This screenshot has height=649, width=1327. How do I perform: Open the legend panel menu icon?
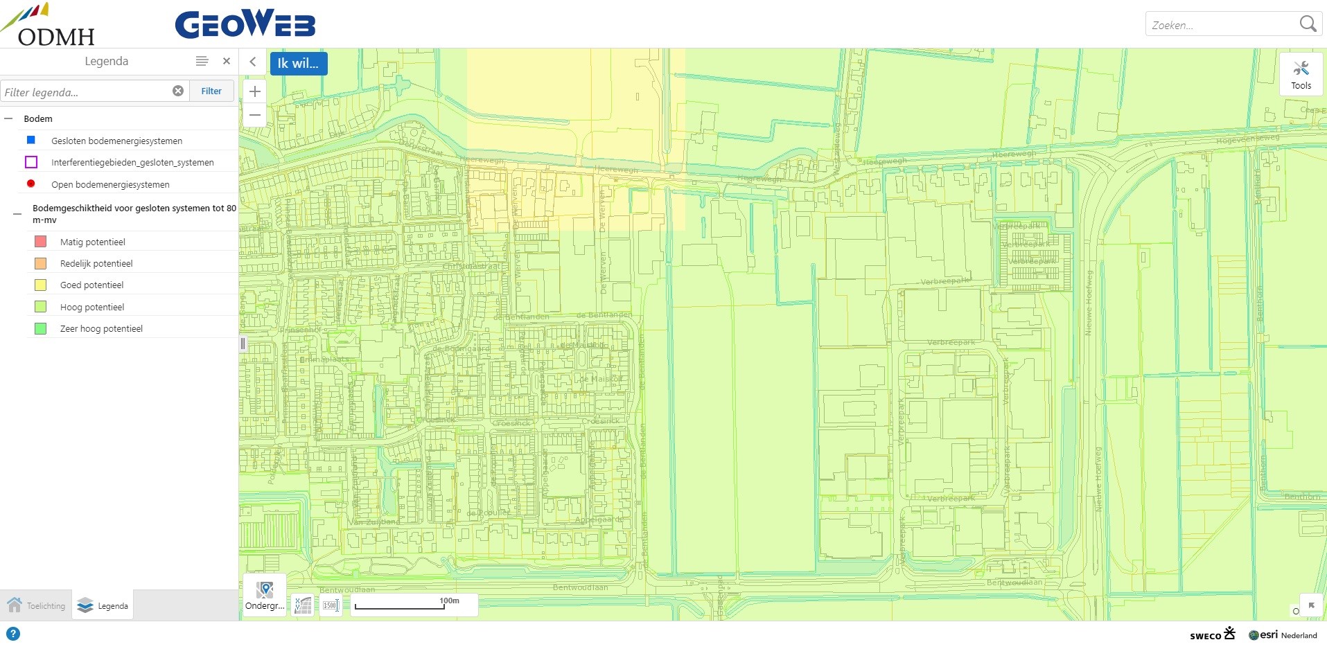tap(202, 61)
